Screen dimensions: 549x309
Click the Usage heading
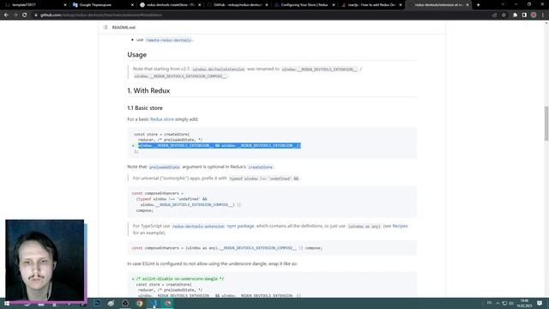pos(137,55)
